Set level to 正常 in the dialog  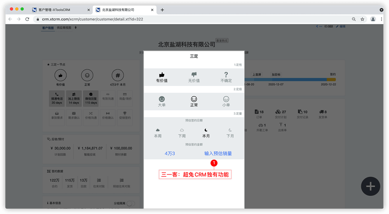(194, 102)
